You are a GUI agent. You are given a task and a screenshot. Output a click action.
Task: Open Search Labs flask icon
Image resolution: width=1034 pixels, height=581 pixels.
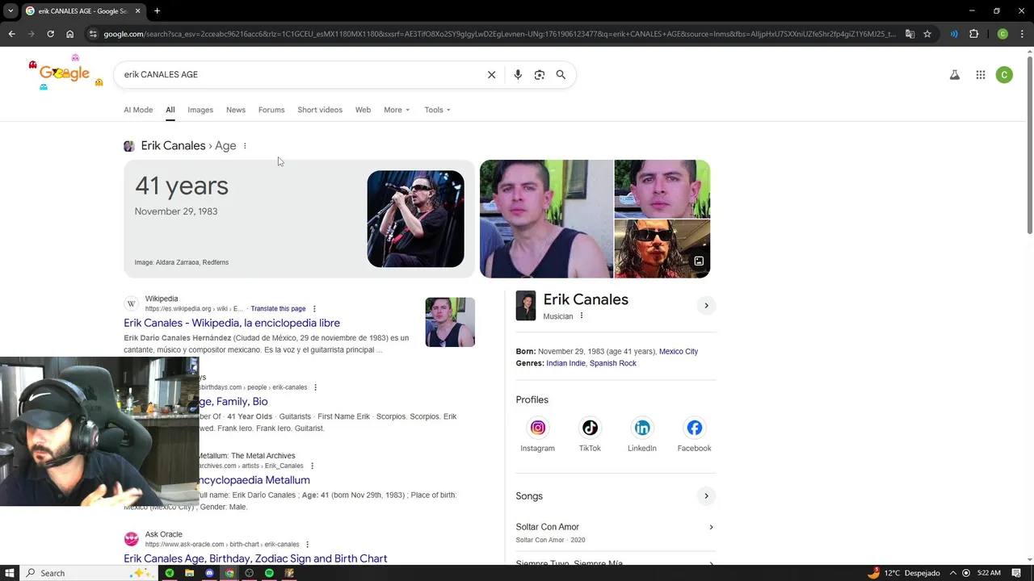(x=955, y=74)
